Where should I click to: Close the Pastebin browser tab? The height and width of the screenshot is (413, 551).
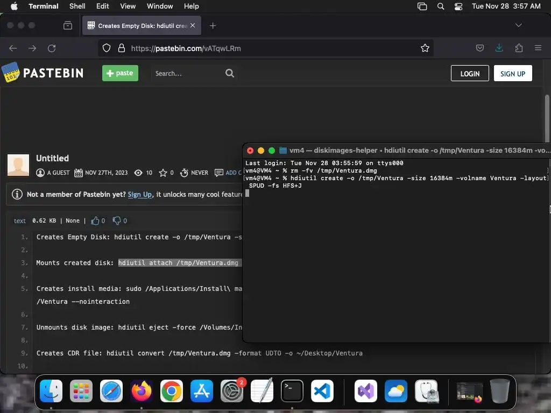[x=193, y=25]
